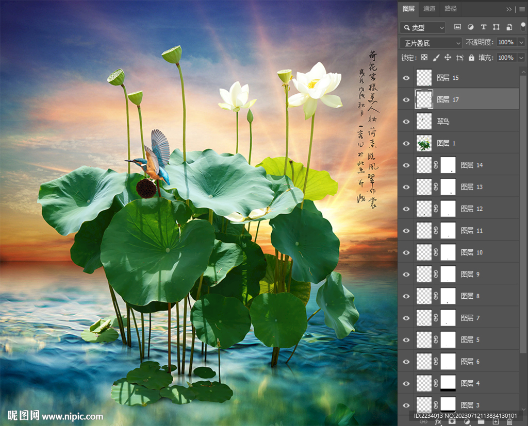
Task: Switch to the 通道 tab
Action: pyautogui.click(x=430, y=9)
